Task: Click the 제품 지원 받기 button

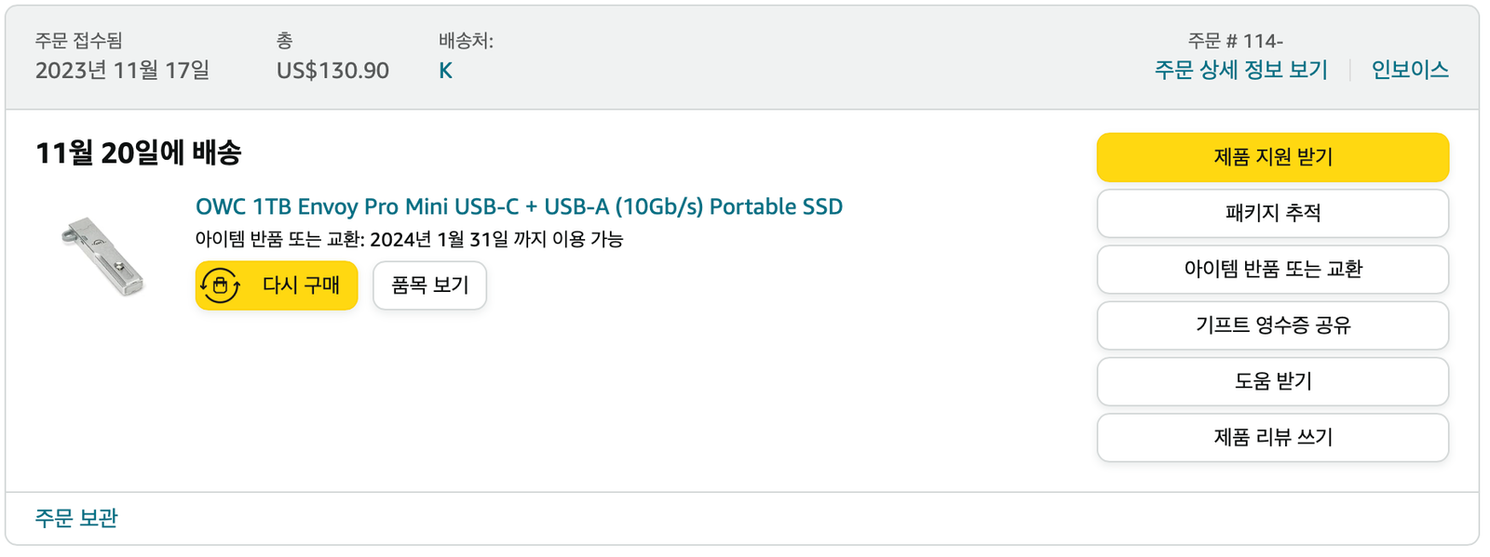Action: pyautogui.click(x=1272, y=157)
